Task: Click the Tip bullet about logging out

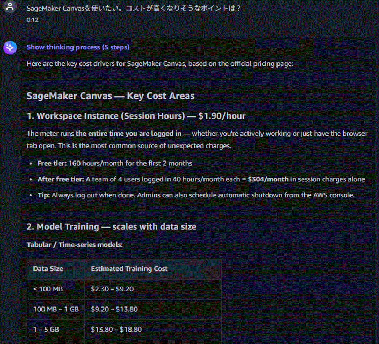Action: (196, 195)
